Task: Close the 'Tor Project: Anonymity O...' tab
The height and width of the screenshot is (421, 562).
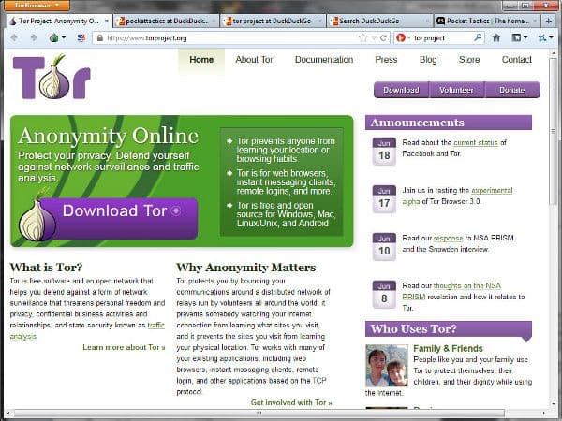Action: coord(107,22)
